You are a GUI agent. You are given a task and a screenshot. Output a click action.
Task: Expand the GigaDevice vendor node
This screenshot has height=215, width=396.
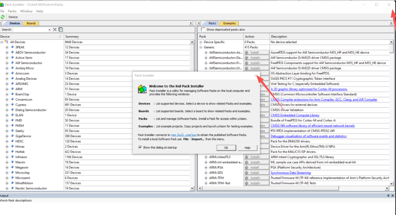click(x=7, y=136)
